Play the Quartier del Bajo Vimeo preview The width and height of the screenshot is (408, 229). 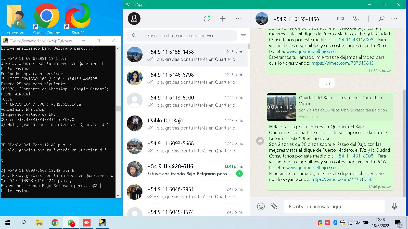(282, 107)
